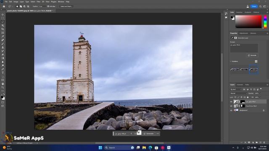
Task: Open variations grid view icon
Action: pos(256,61)
